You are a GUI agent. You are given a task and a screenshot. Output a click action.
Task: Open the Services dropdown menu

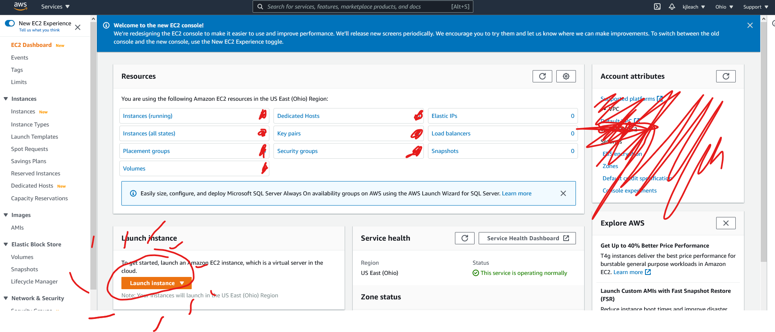[55, 7]
